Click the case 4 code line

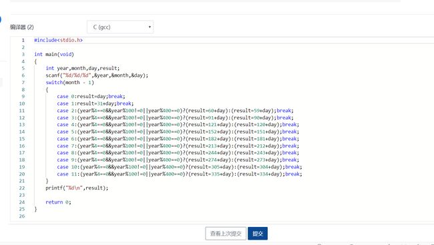click(178, 125)
